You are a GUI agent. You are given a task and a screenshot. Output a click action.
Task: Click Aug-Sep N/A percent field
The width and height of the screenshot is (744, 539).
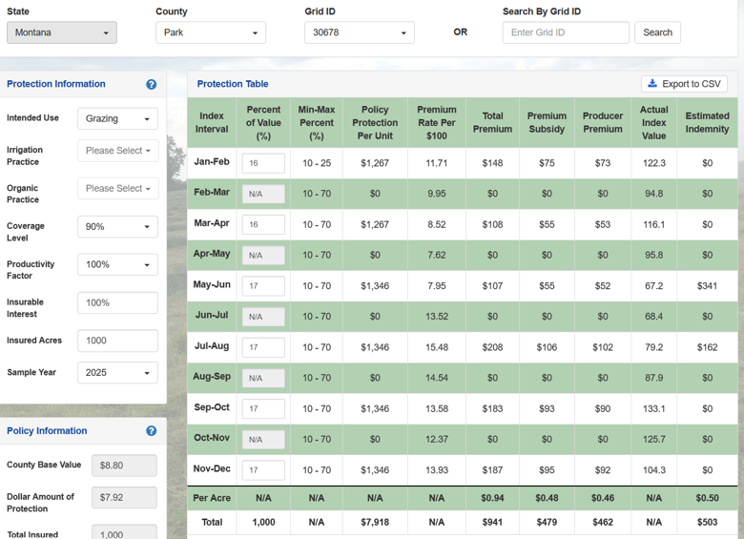263,378
